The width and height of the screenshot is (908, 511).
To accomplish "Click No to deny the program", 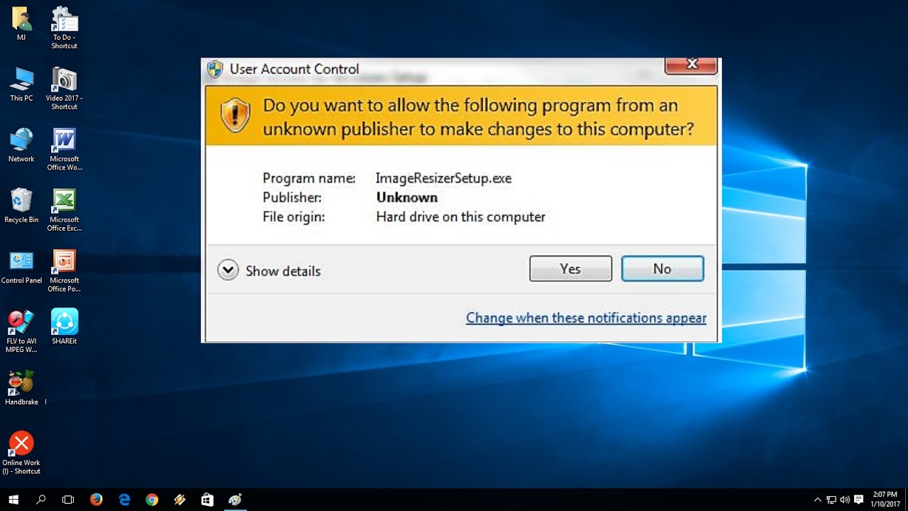I will (x=663, y=269).
